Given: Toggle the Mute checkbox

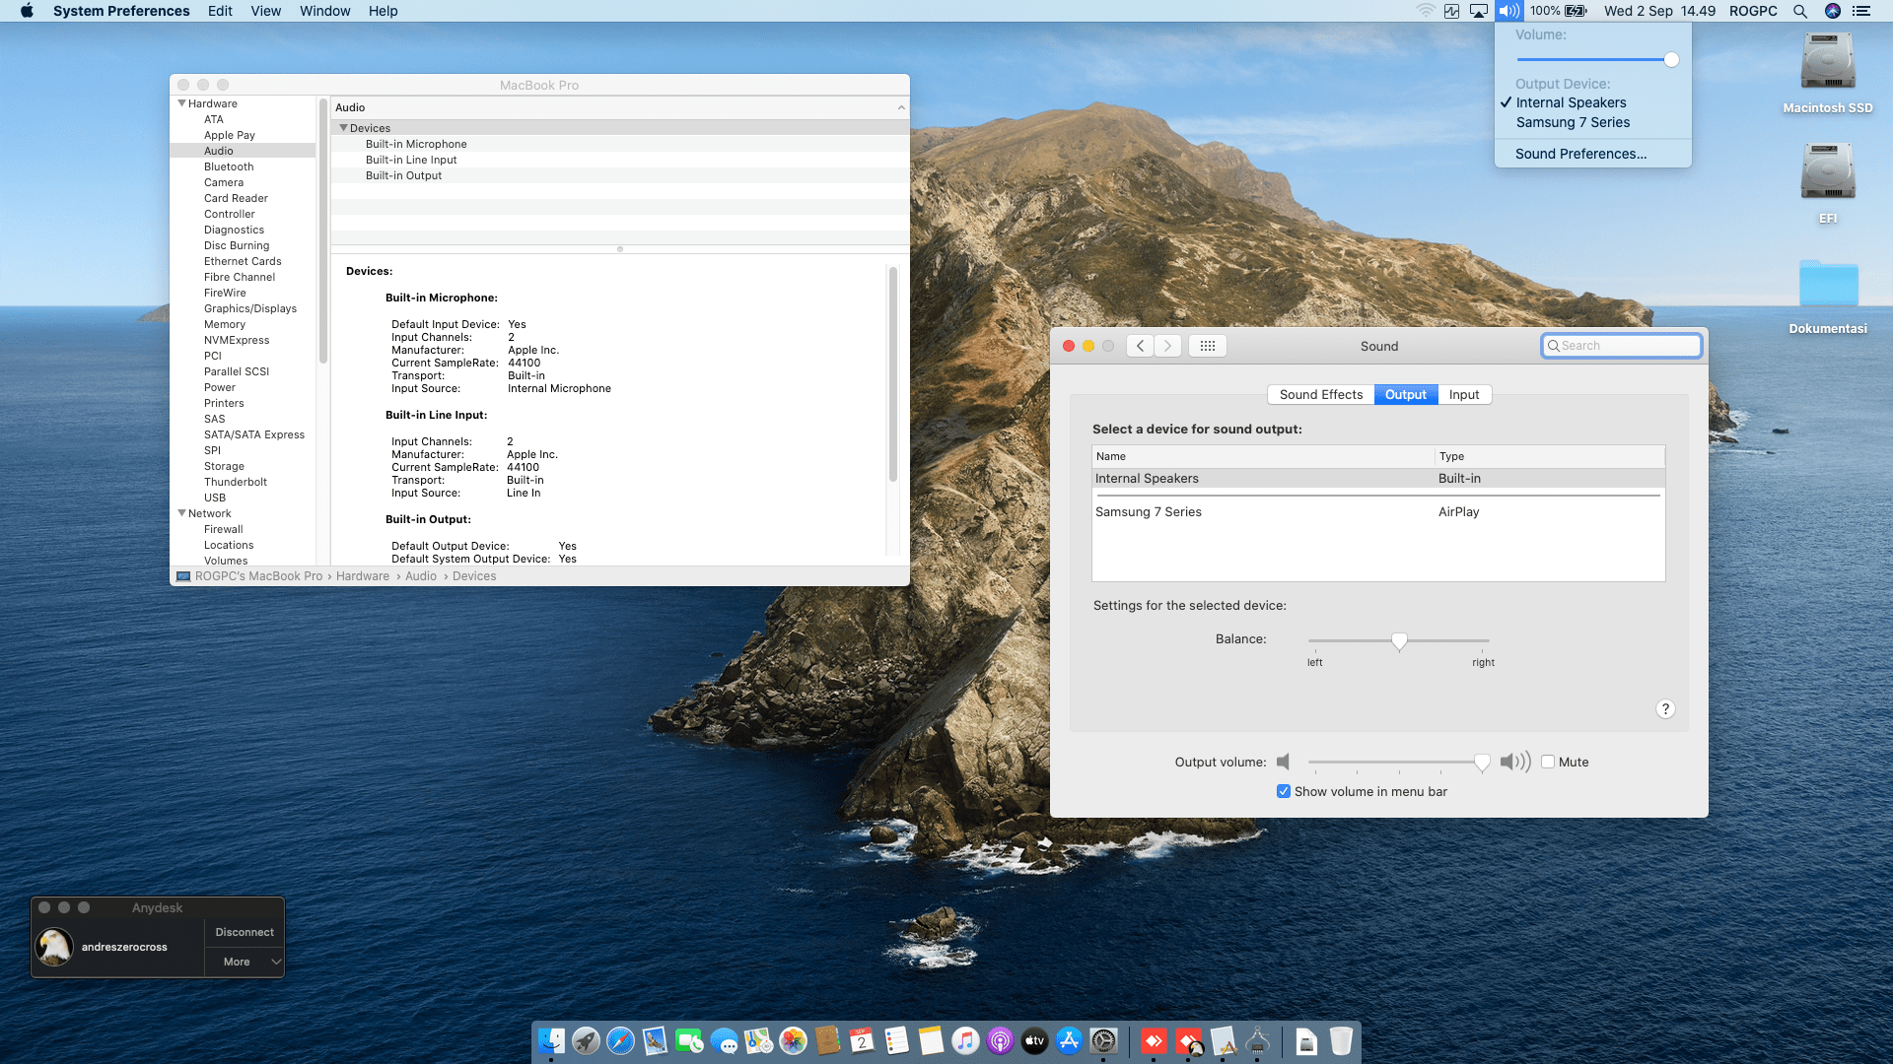Looking at the screenshot, I should click(x=1548, y=762).
